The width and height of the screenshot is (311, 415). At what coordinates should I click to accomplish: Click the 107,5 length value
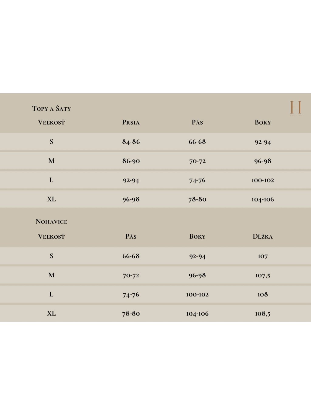click(x=263, y=275)
